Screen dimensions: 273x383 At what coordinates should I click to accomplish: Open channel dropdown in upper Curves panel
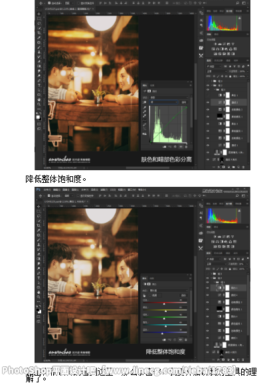[163, 102]
